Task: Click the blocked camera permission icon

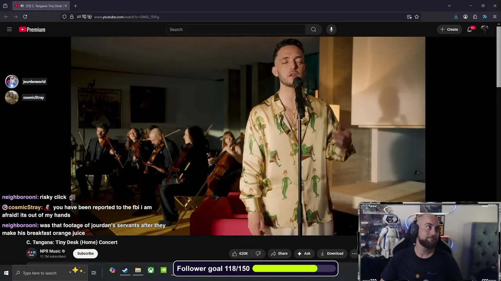Action: (84, 17)
